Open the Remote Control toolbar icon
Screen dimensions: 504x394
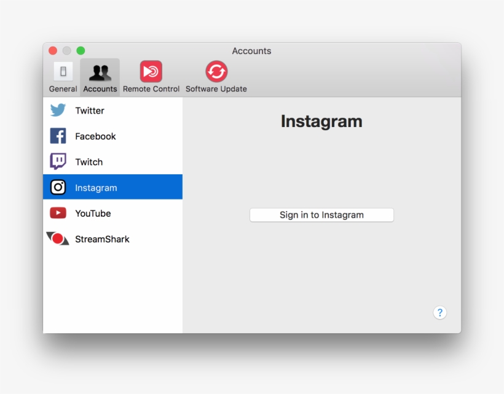point(151,71)
